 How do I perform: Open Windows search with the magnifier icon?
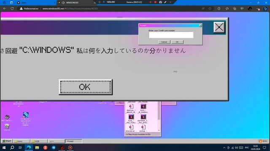coord(12,147)
